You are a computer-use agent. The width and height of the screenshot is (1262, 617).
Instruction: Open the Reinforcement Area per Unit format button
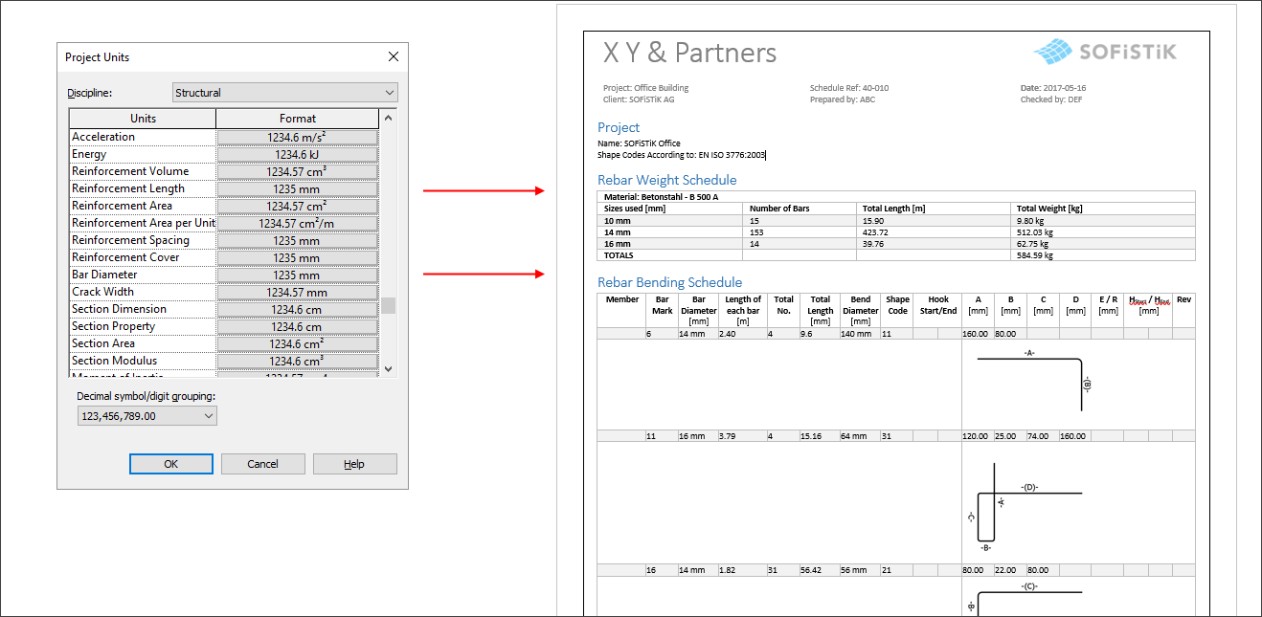298,223
